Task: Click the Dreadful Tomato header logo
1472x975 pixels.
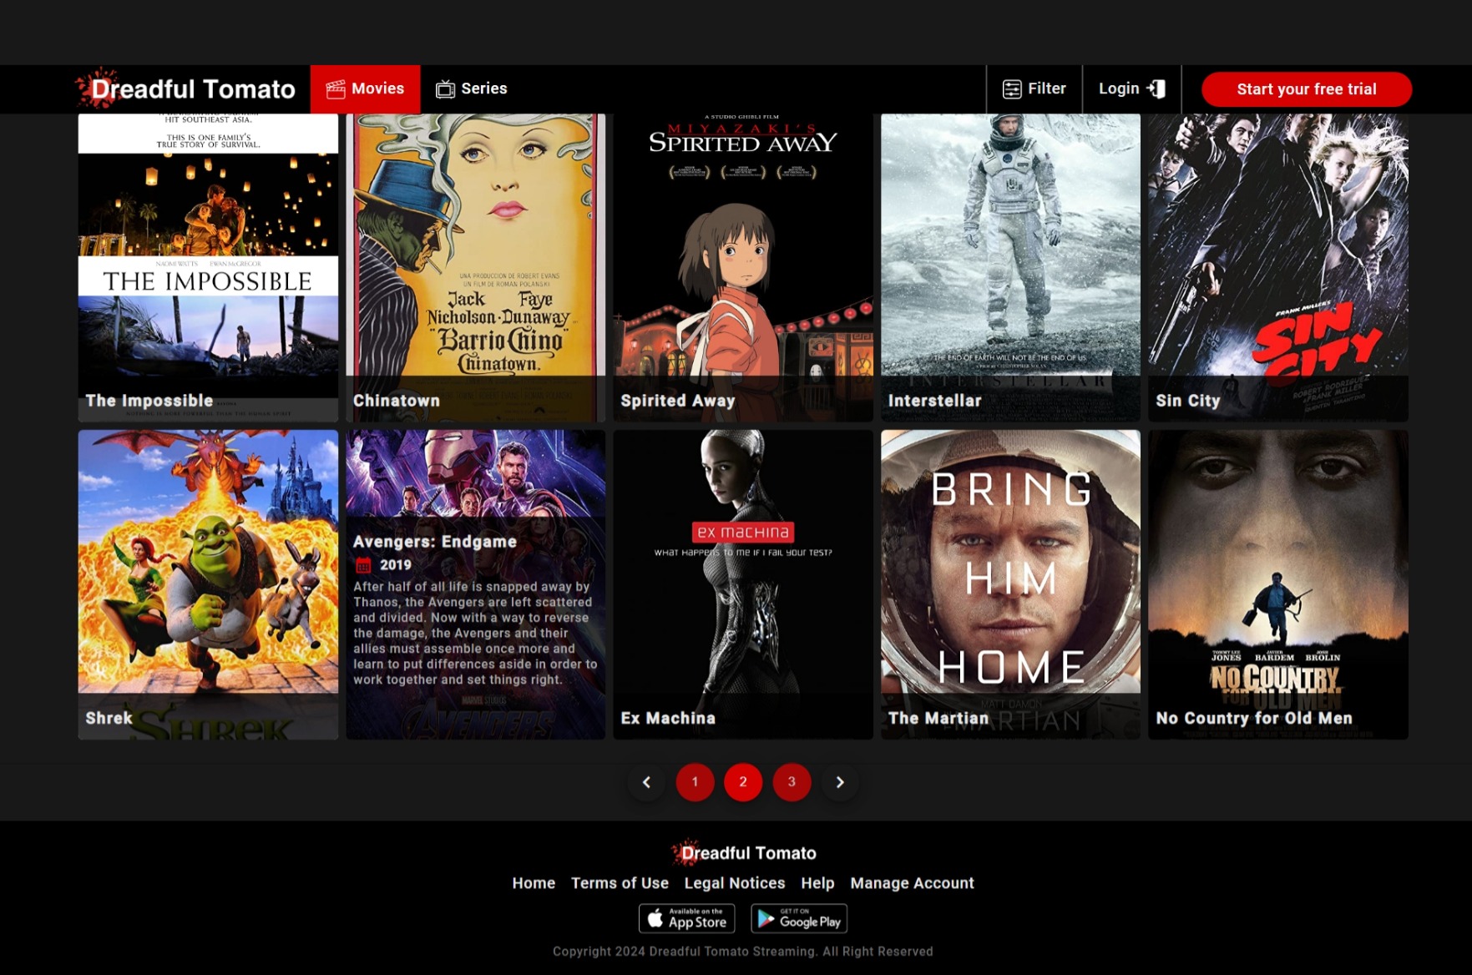Action: pos(185,88)
